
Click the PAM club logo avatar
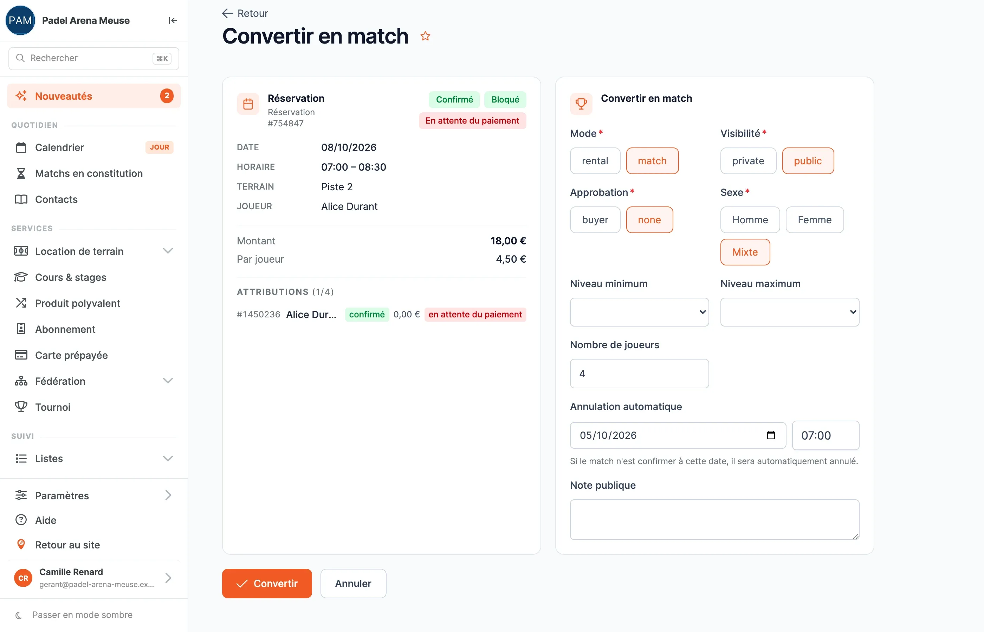click(20, 20)
